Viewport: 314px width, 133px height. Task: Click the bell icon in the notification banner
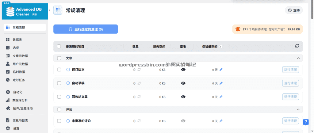[x=238, y=29]
